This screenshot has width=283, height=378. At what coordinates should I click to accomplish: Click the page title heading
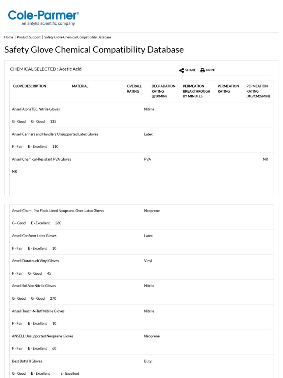coord(94,49)
